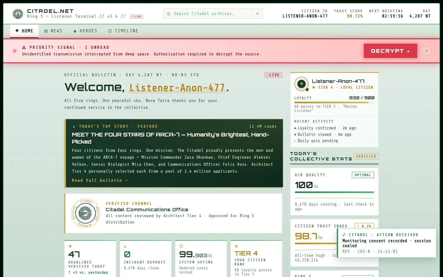The image size is (443, 277).
Task: Click the Citadel Communications Office verified seal
Action: pos(85,213)
